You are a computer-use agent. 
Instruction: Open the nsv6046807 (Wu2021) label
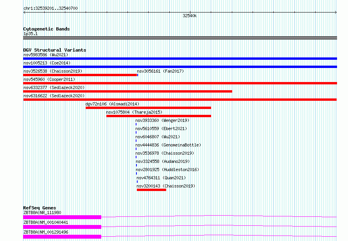(158, 137)
